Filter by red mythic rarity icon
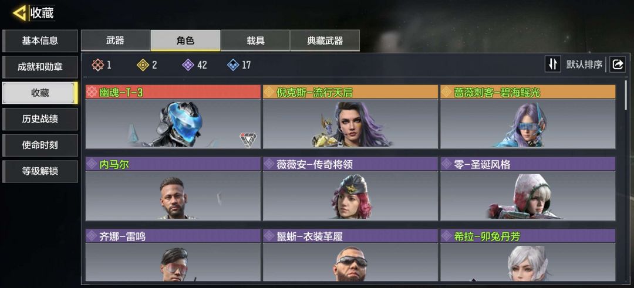Image resolution: width=634 pixels, height=288 pixels. 97,65
